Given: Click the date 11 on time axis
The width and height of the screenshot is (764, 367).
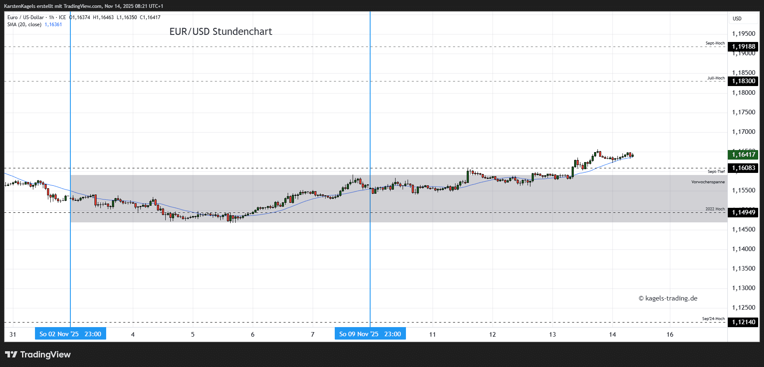Looking at the screenshot, I should pyautogui.click(x=433, y=335).
